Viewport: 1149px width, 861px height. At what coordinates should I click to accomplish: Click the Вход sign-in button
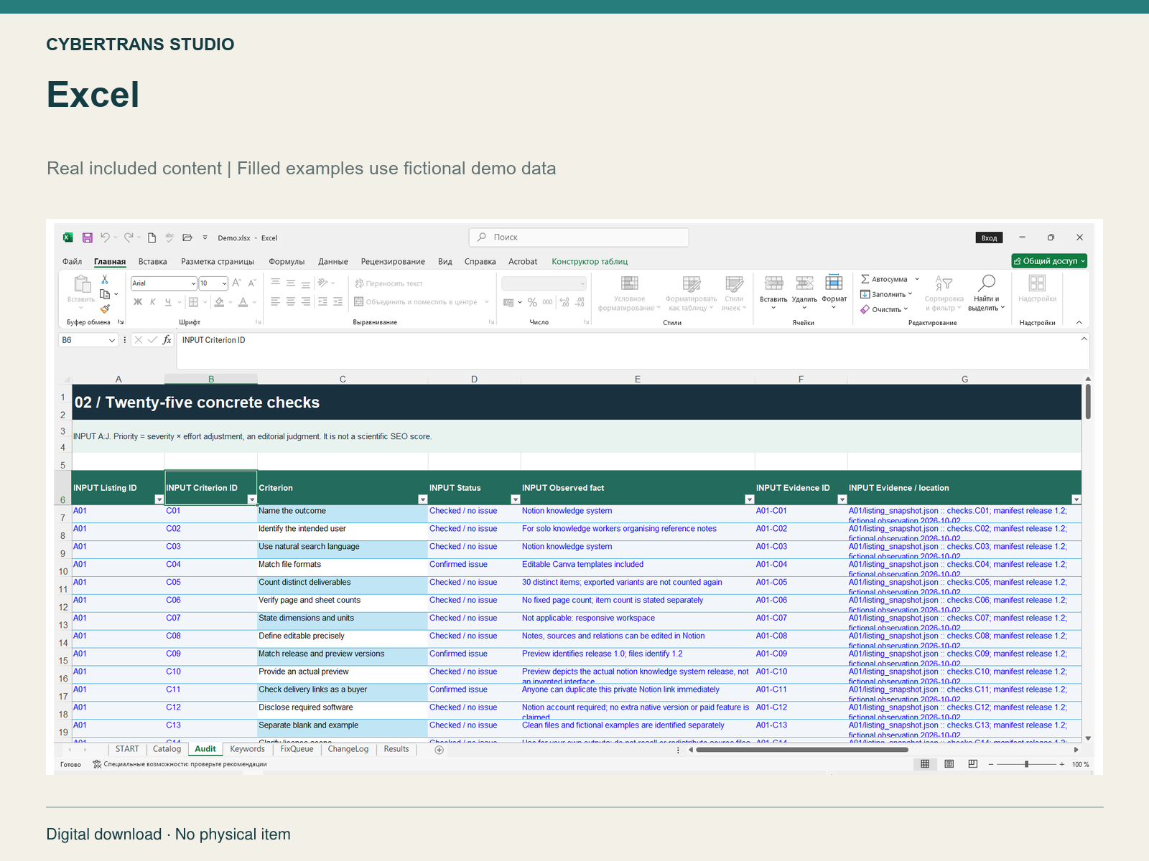[989, 237]
